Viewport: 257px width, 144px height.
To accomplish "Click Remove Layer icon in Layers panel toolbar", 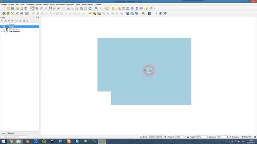I will [x=27, y=21].
